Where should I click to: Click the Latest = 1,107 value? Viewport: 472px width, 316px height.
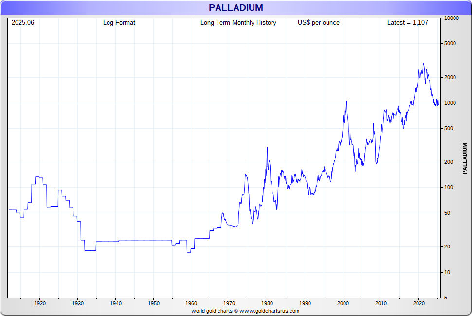tap(408, 23)
